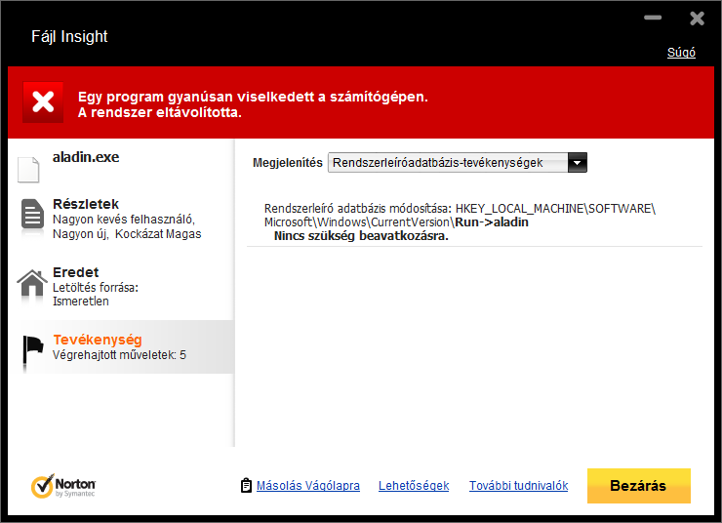Click 'Végrehajtott műveletek: 5' text
Screen dimensions: 722x523
(119, 355)
